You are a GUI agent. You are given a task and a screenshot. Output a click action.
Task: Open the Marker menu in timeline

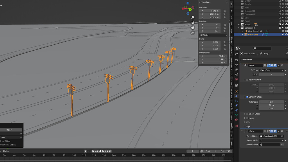coord(6,151)
